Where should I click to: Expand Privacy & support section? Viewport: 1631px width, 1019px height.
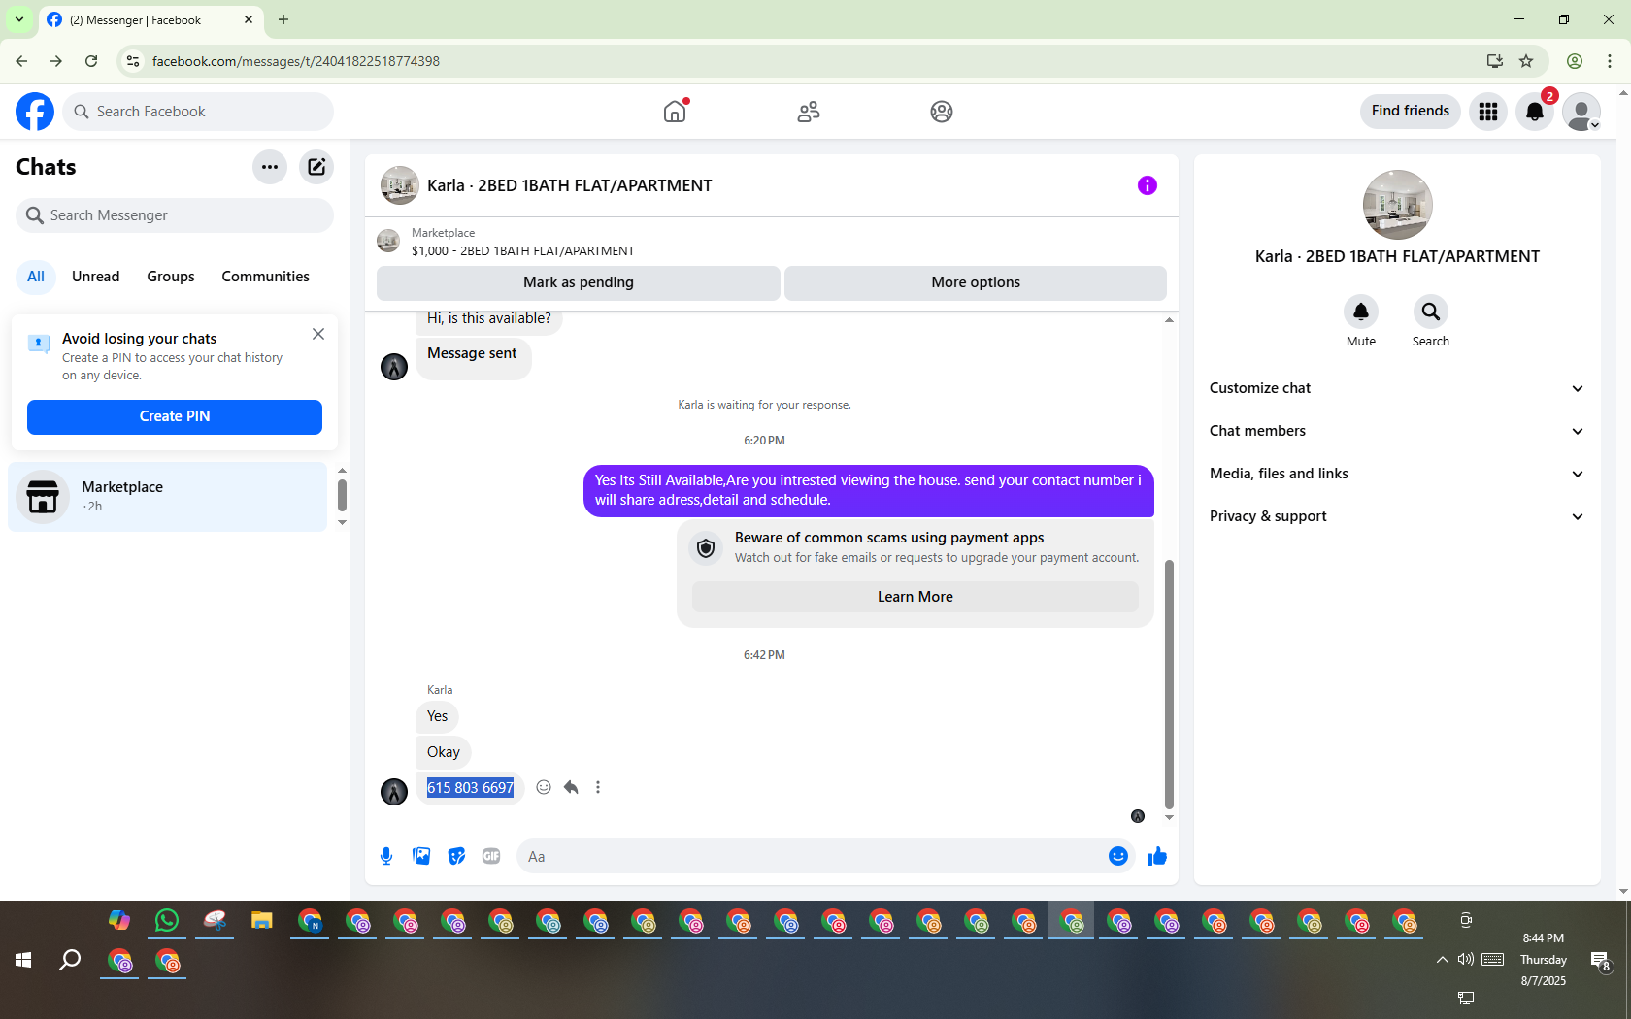click(1397, 516)
